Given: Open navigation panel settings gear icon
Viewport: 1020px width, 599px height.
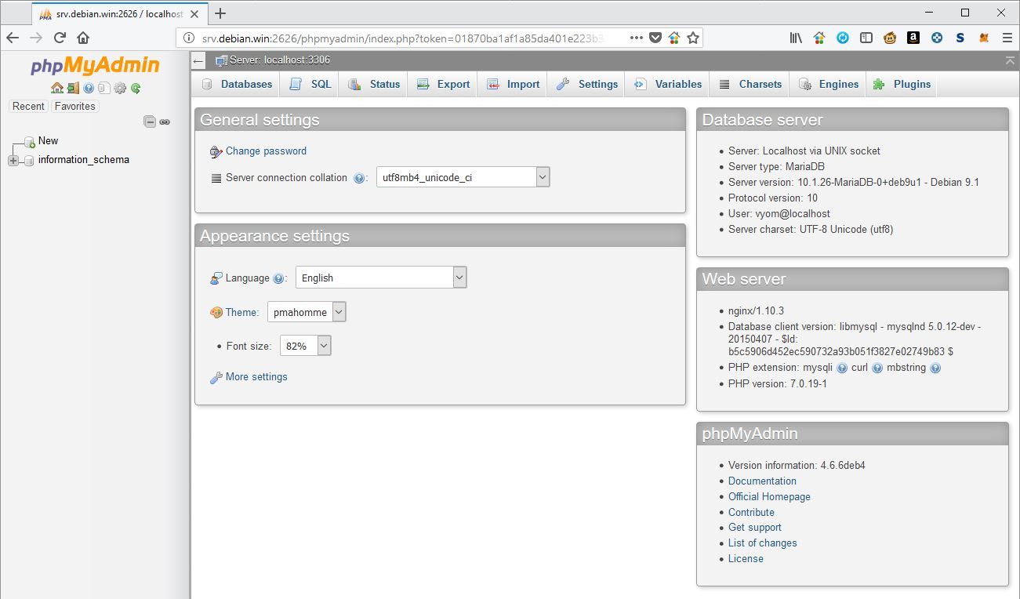Looking at the screenshot, I should [120, 88].
